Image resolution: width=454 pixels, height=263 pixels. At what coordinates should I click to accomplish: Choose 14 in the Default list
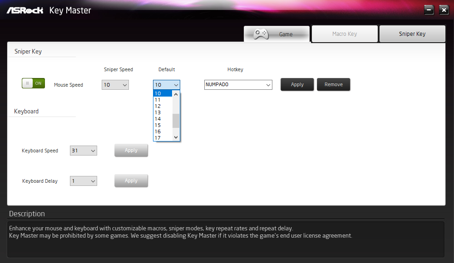(163, 119)
